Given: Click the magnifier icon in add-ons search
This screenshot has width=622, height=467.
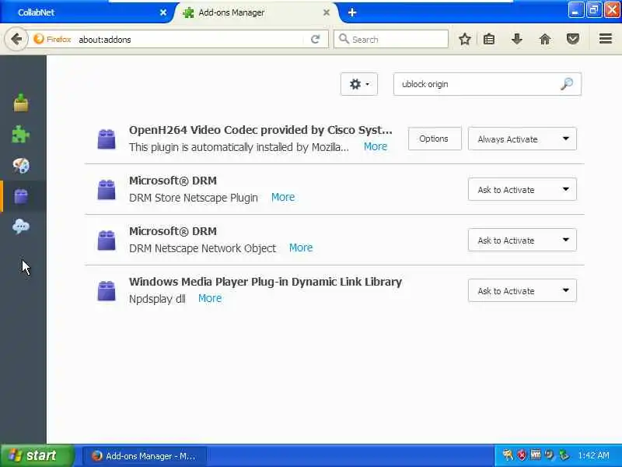Looking at the screenshot, I should [567, 84].
